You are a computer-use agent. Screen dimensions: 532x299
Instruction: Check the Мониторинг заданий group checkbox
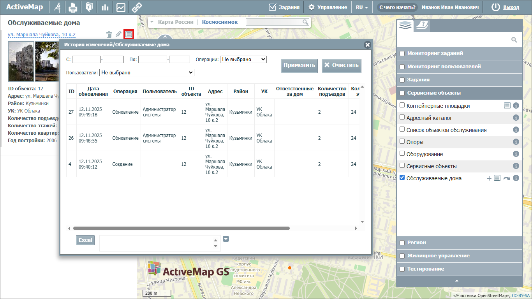[402, 53]
